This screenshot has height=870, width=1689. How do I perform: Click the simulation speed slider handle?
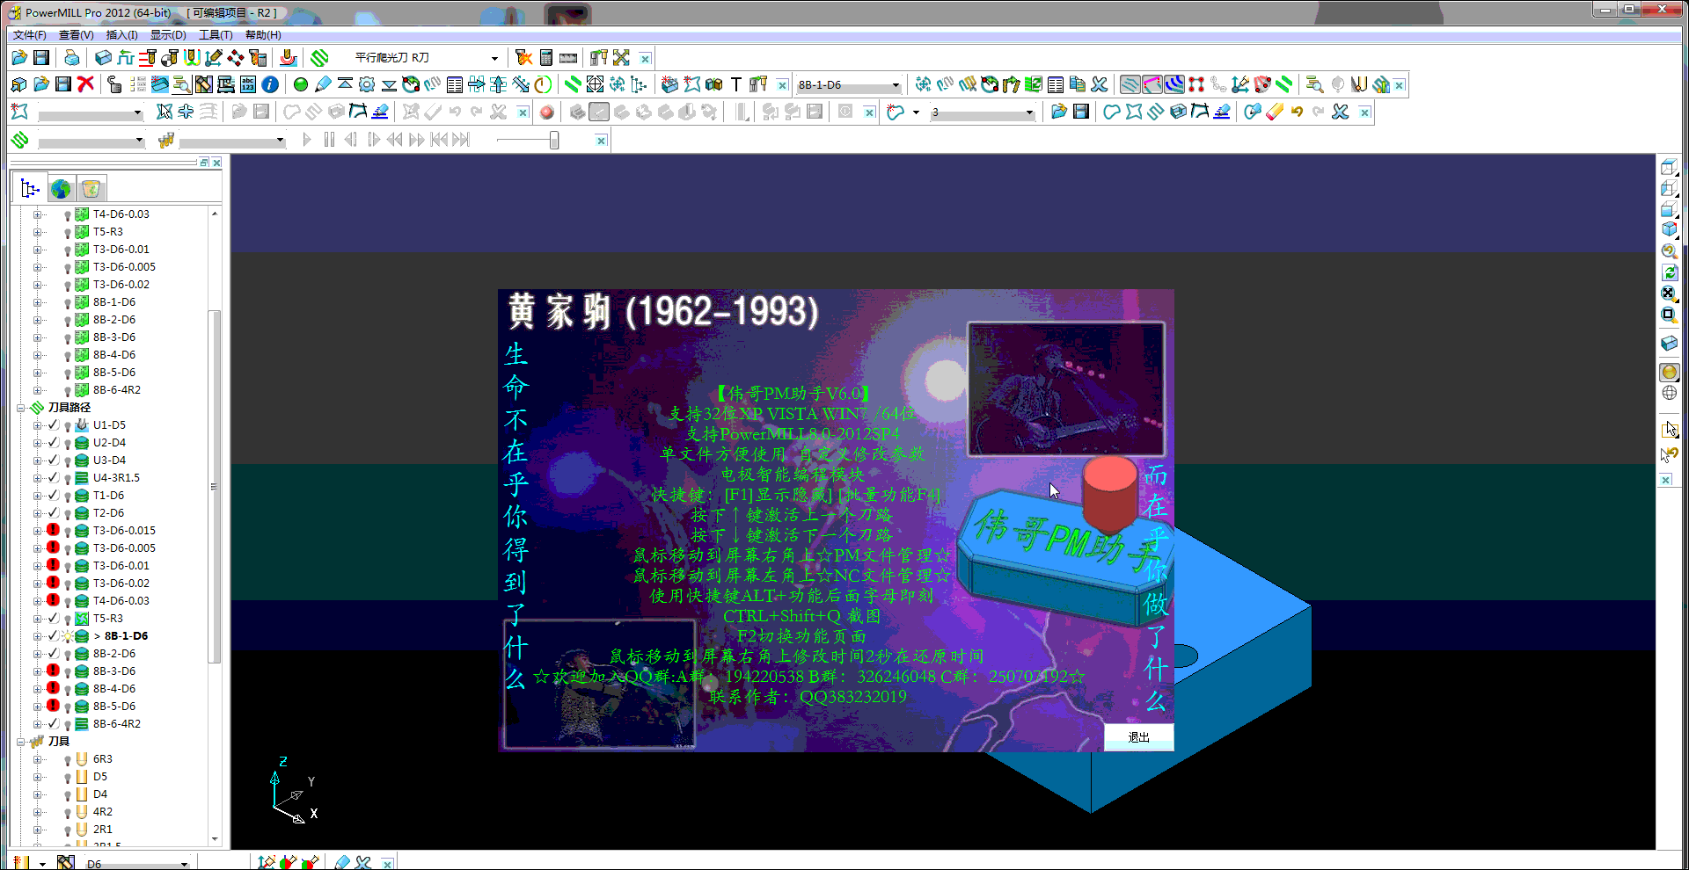pyautogui.click(x=554, y=140)
